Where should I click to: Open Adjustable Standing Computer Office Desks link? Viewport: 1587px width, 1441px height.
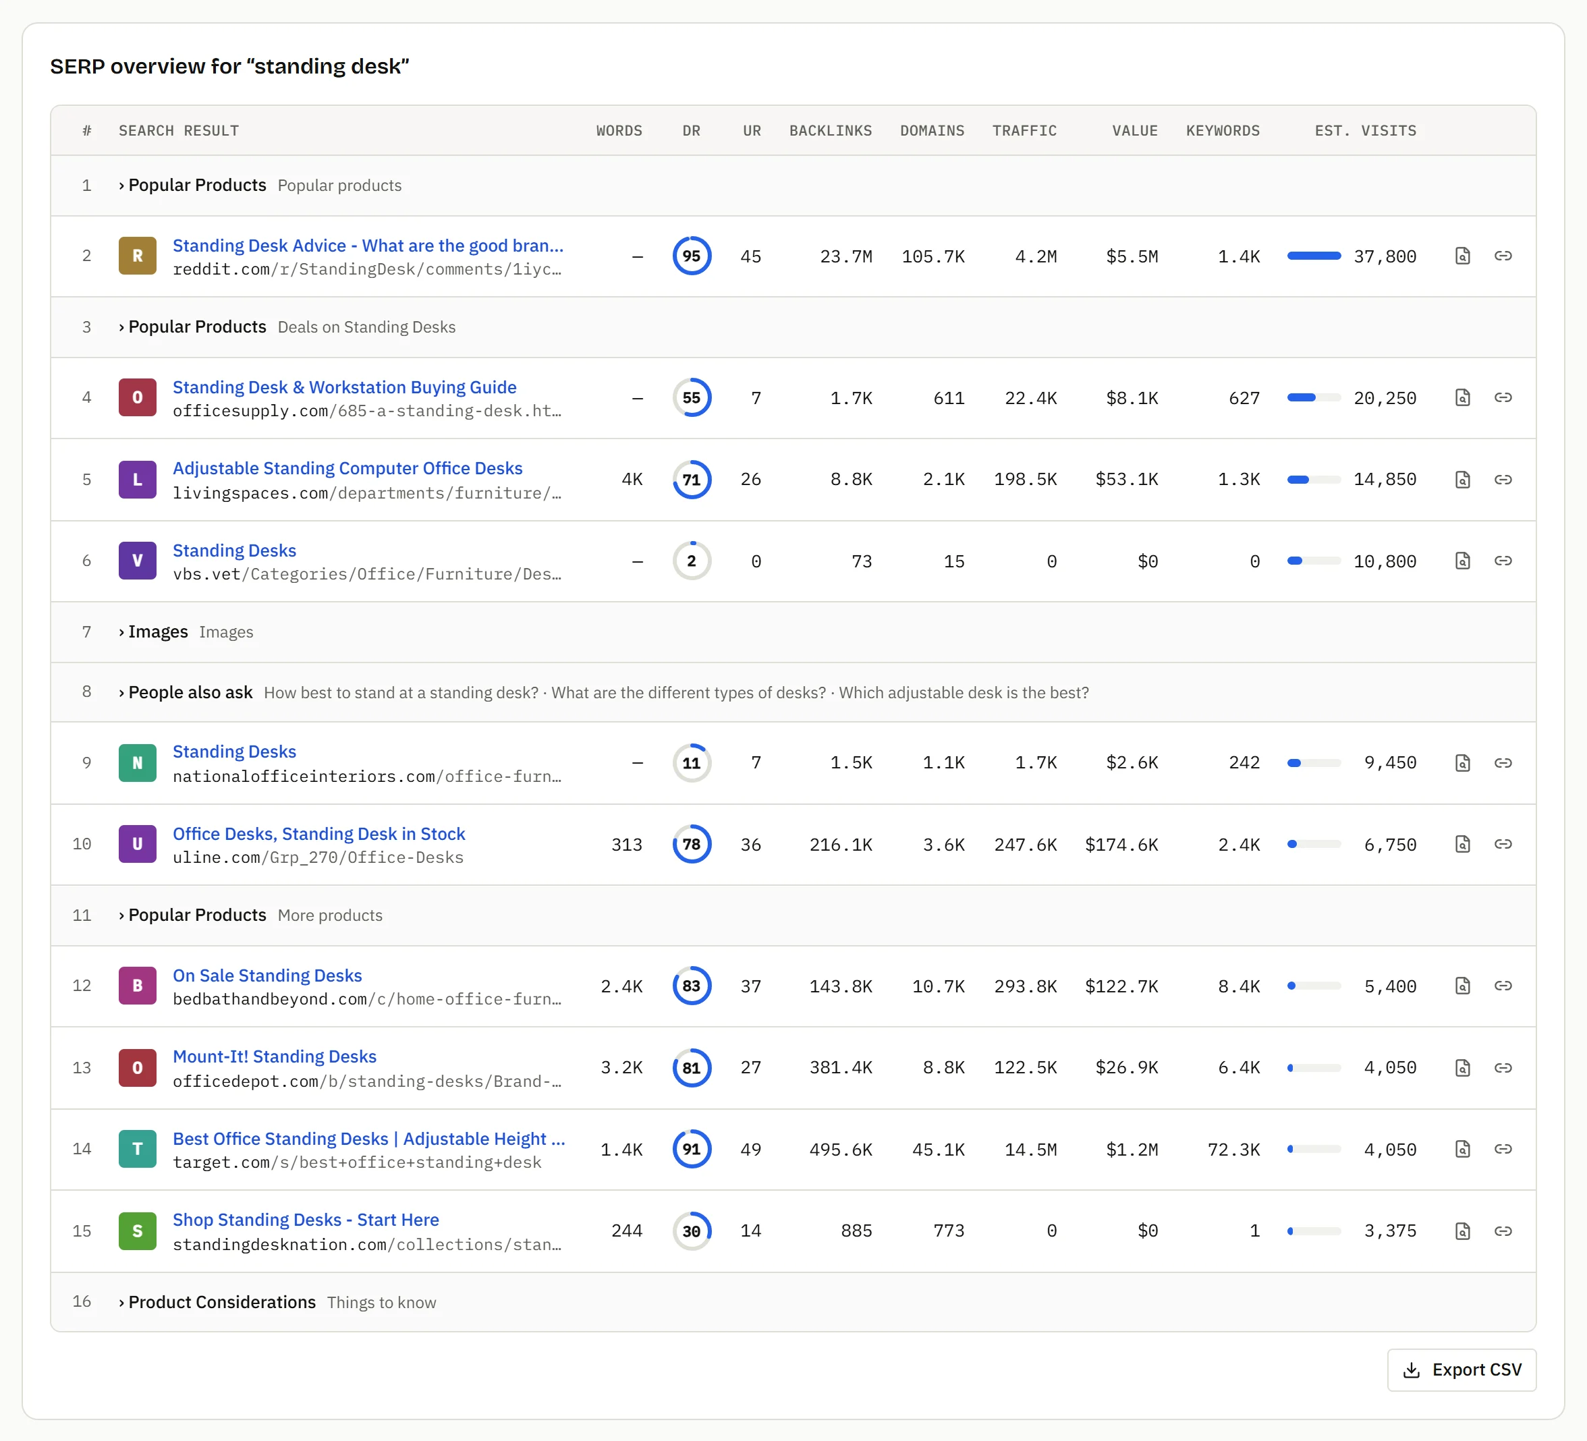[x=347, y=468]
